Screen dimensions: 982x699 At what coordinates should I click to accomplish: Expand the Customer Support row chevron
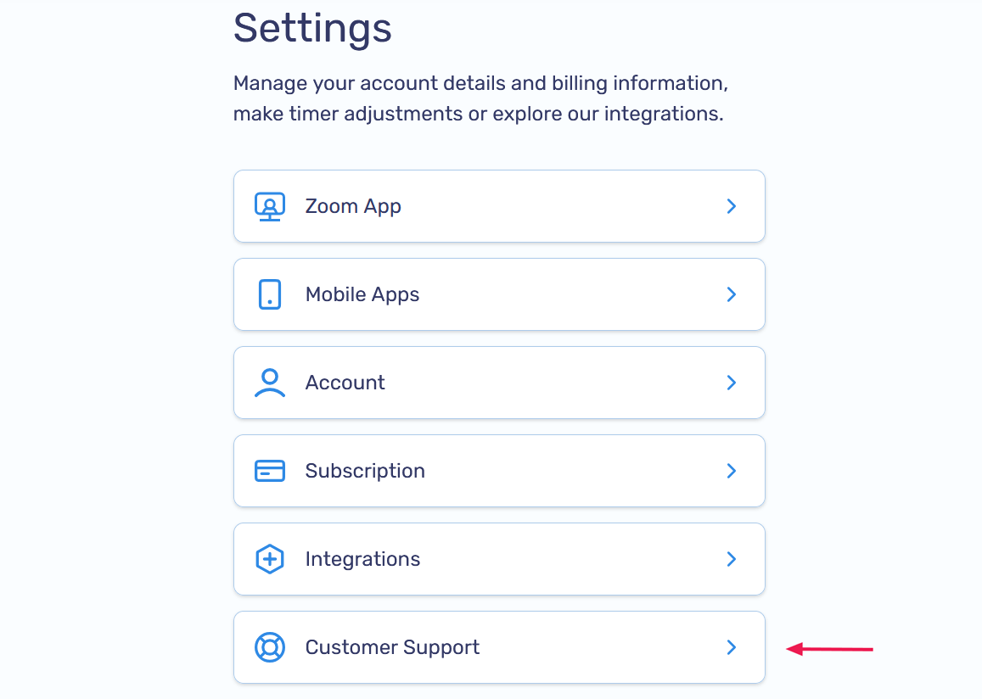[731, 647]
